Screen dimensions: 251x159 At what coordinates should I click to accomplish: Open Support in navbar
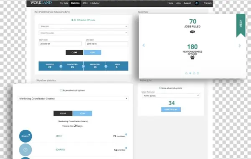point(187,3)
